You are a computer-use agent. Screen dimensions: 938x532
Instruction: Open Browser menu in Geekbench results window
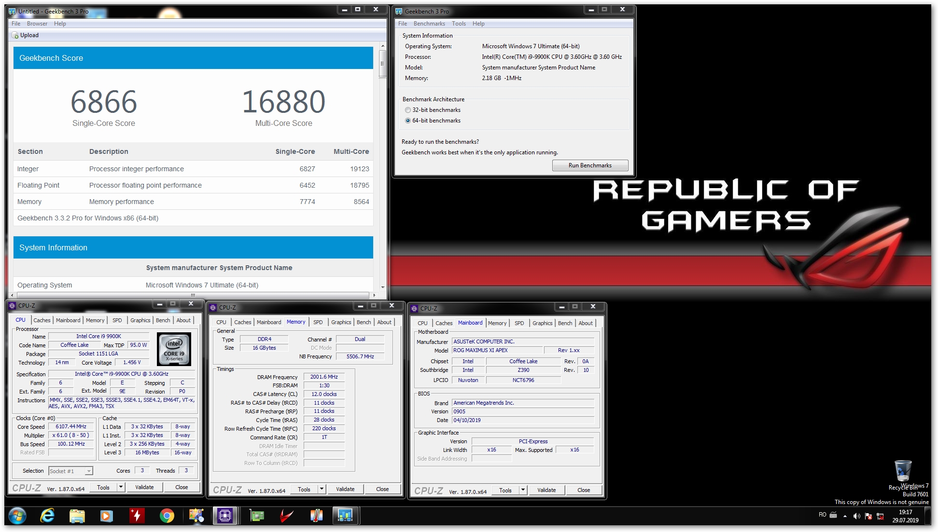pos(37,24)
